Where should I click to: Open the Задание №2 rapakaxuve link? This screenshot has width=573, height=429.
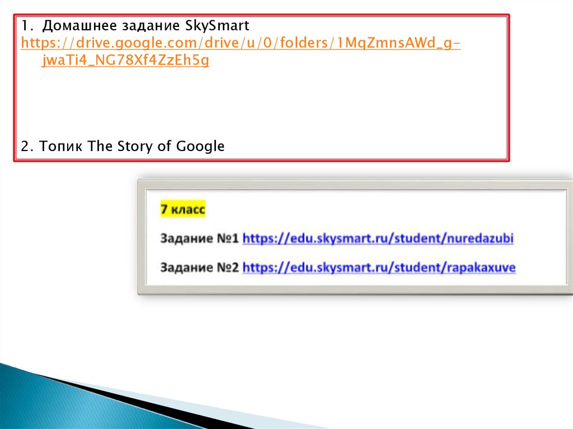pyautogui.click(x=379, y=267)
